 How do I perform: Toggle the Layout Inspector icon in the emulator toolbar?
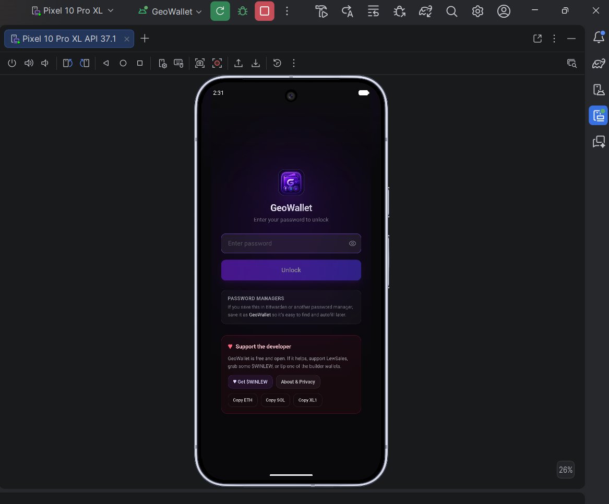[572, 63]
